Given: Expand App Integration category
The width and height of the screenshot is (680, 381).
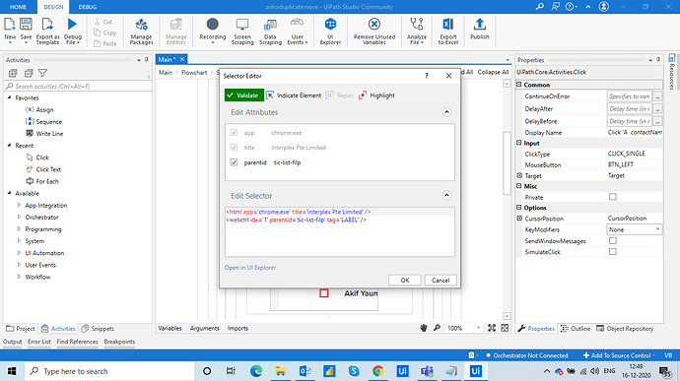Looking at the screenshot, I should tap(19, 205).
